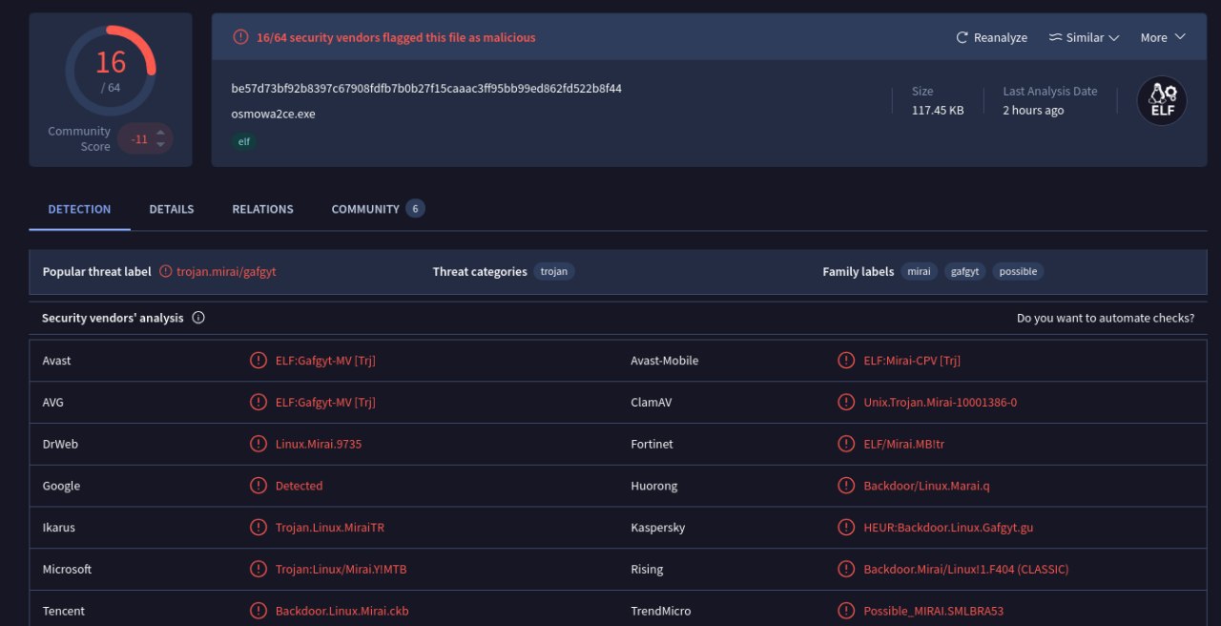Screen dimensions: 1221x626
Task: Click the Microsoft vendor name
Action: tap(67, 569)
